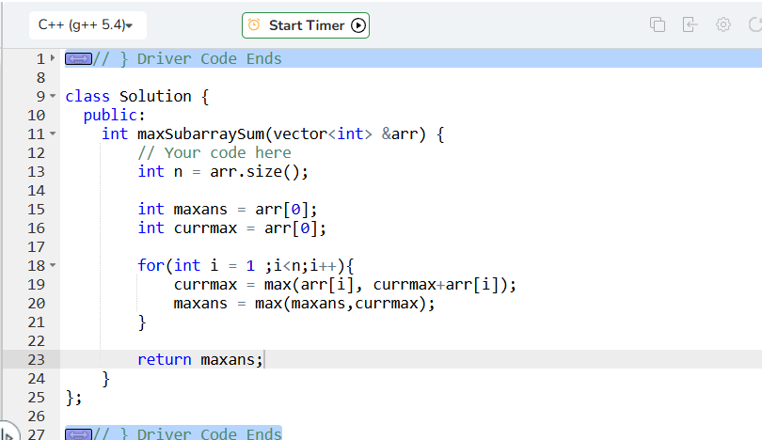This screenshot has height=440, width=762.
Task: Click the 'currmax = max(arr[i], currmax+arr[i]);' line
Action: pyautogui.click(x=345, y=285)
